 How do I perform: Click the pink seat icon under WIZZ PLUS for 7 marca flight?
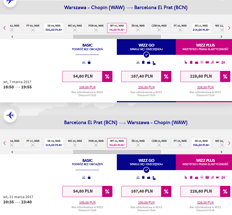tap(186, 62)
